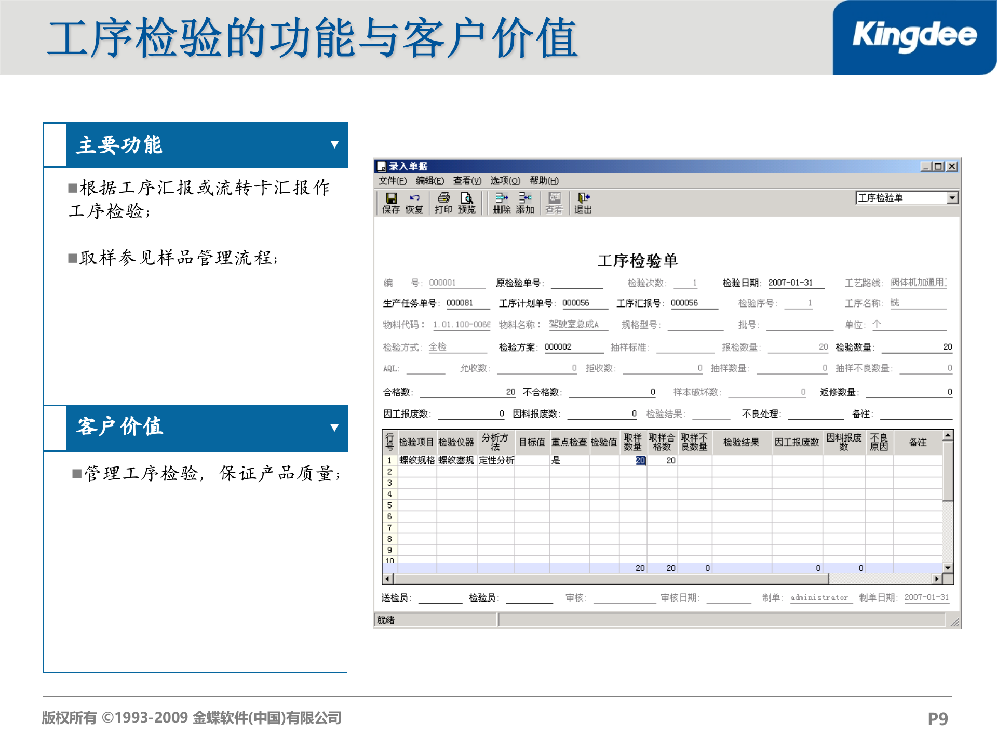997x748 pixels.
Task: Open the 帮助(H) menu
Action: pyautogui.click(x=544, y=181)
